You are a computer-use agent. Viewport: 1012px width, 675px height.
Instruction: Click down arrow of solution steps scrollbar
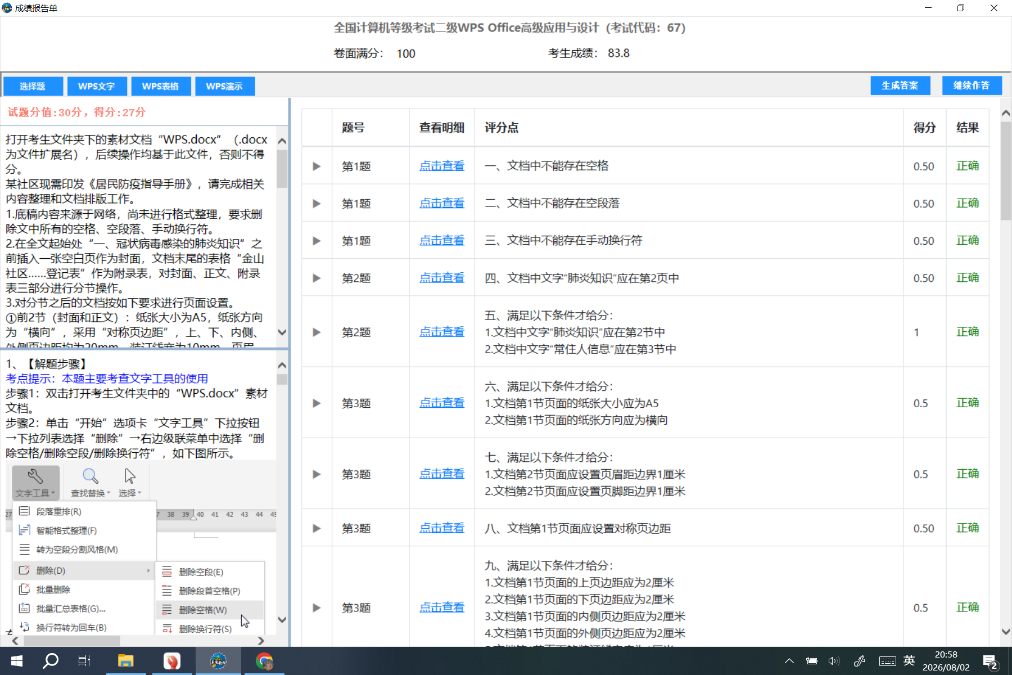pos(282,620)
